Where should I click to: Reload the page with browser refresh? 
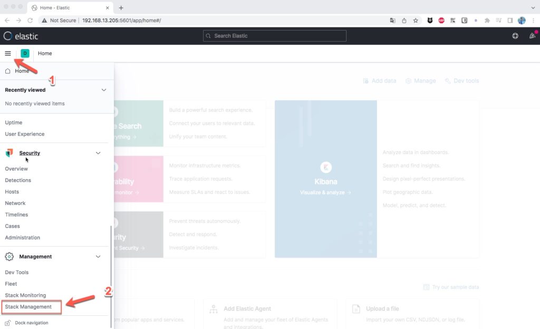[x=30, y=21]
